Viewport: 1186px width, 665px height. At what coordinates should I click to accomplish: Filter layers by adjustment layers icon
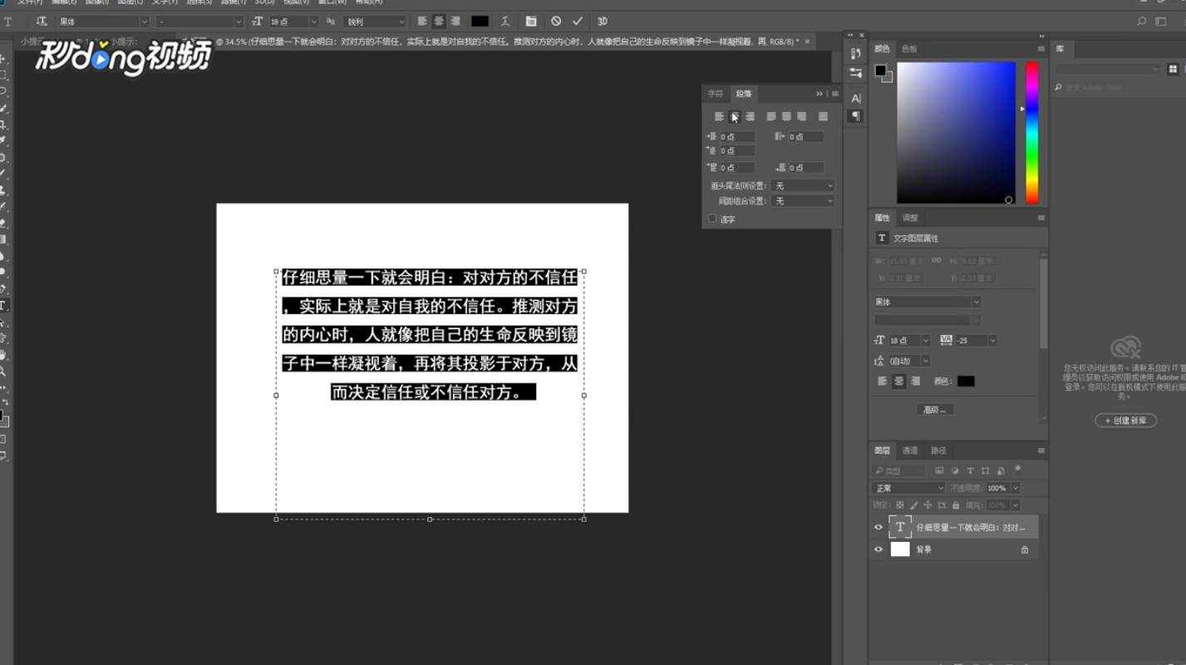pyautogui.click(x=955, y=471)
